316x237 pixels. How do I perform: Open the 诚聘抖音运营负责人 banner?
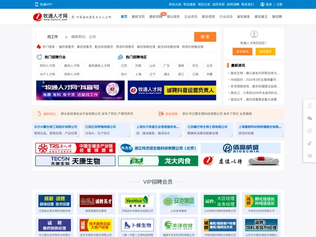[172, 90]
